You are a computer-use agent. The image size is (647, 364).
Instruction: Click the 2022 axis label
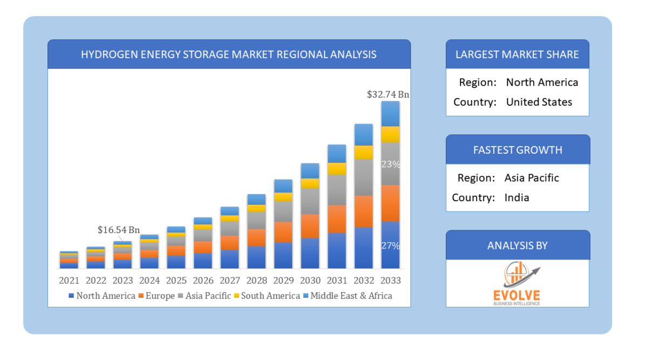[96, 281]
